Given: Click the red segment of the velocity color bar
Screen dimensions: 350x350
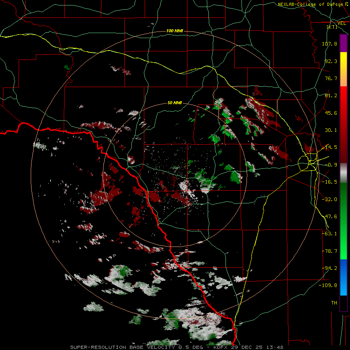Looking at the screenshot, I should coord(343,124).
